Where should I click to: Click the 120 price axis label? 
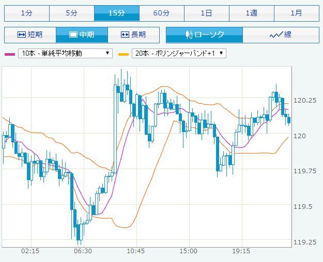300,136
